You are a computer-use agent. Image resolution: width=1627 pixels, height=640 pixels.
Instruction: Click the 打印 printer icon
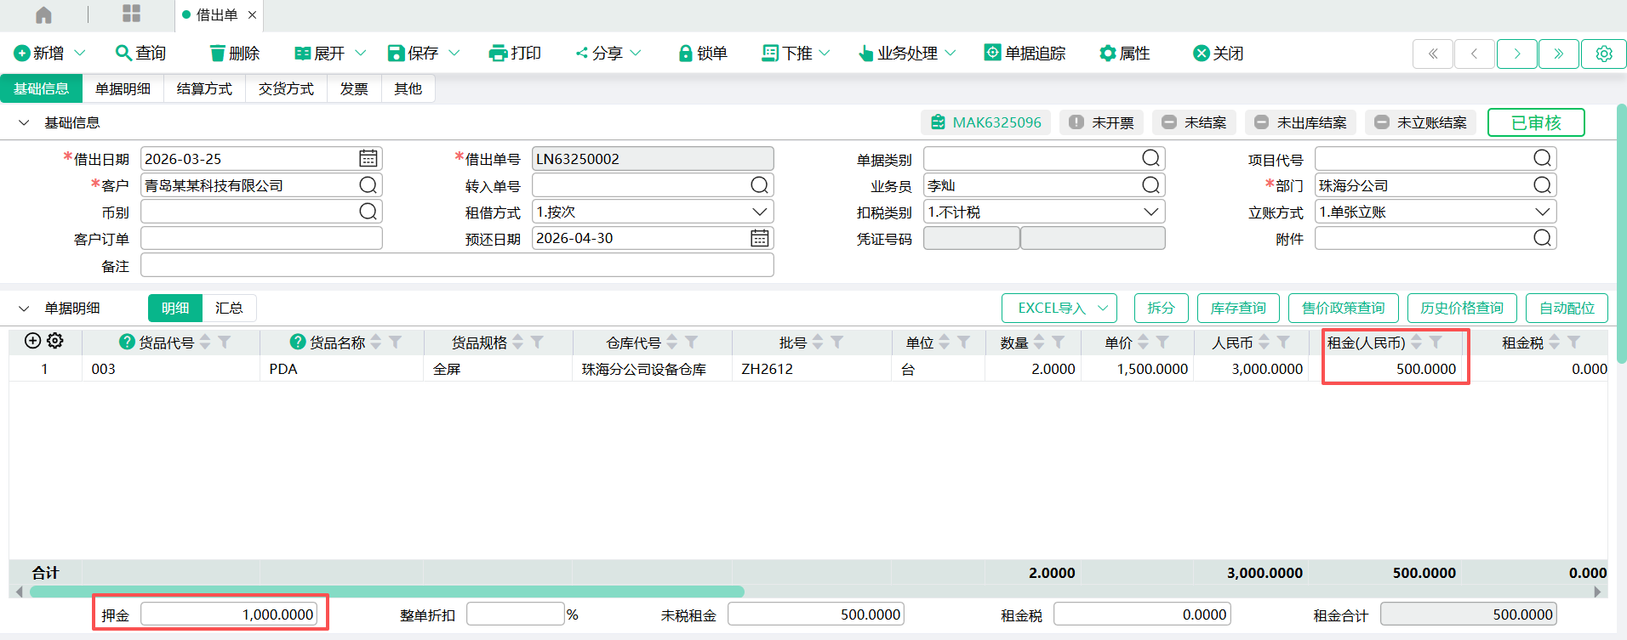498,54
